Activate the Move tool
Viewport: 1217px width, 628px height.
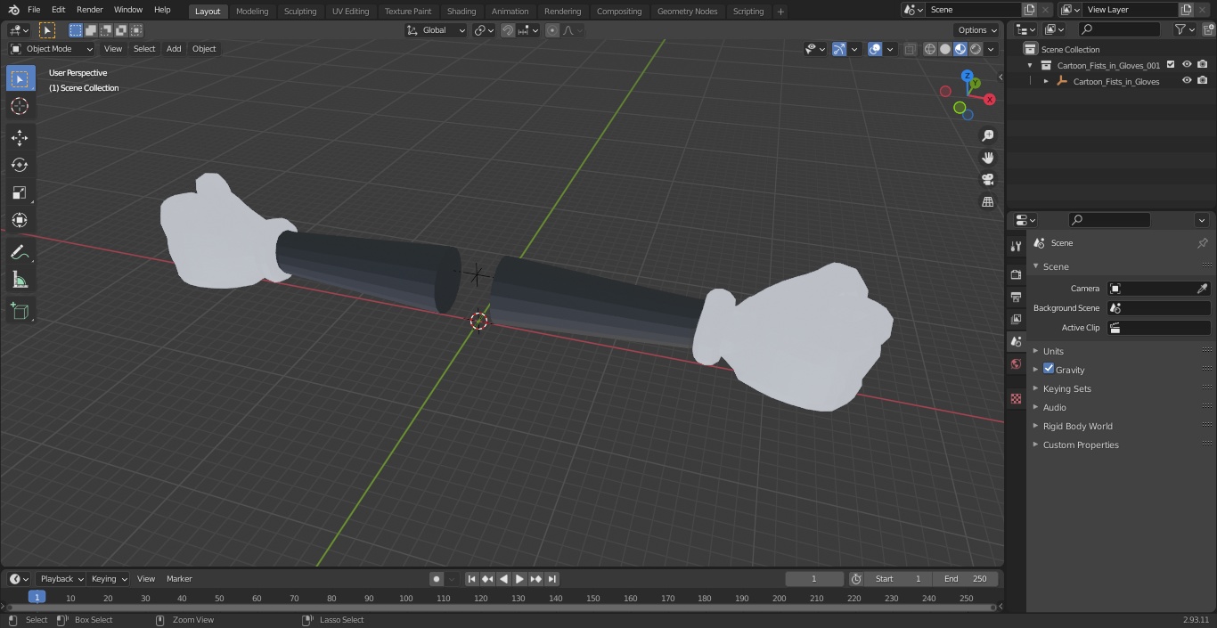[20, 137]
